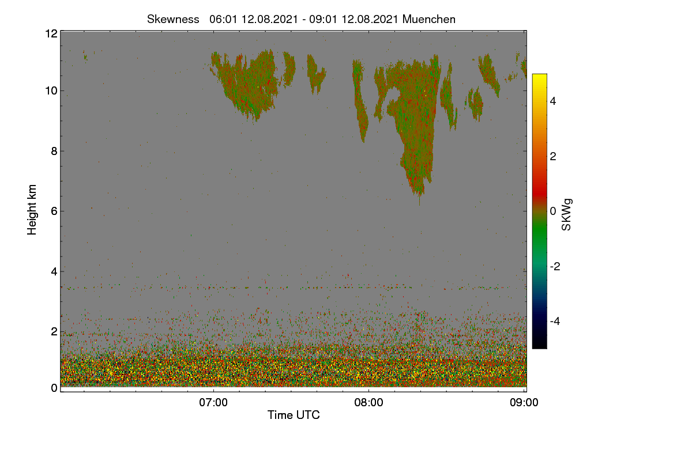Select the 'Time UTC' axis label
This screenshot has width=692, height=461.
(294, 415)
